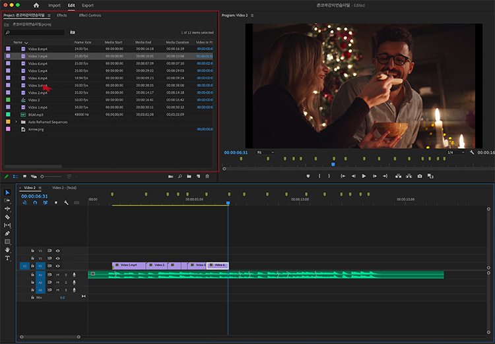Toggle Linked Selection in timeline
This screenshot has height=344, width=495.
point(46,203)
